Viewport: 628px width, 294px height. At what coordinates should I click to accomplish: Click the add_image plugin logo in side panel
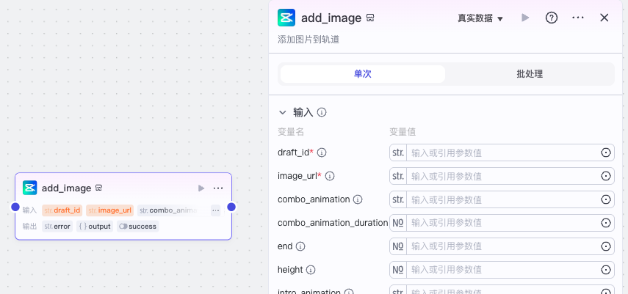(x=286, y=18)
